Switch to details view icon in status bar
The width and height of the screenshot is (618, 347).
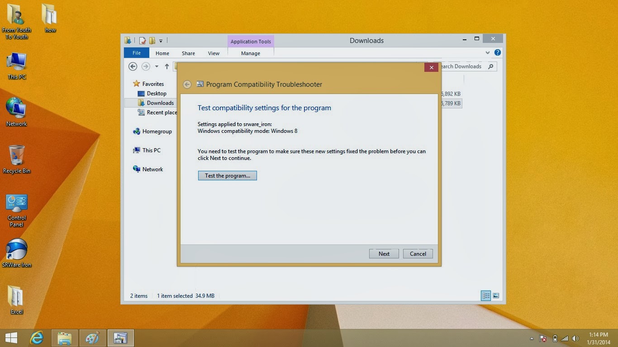pos(486,296)
